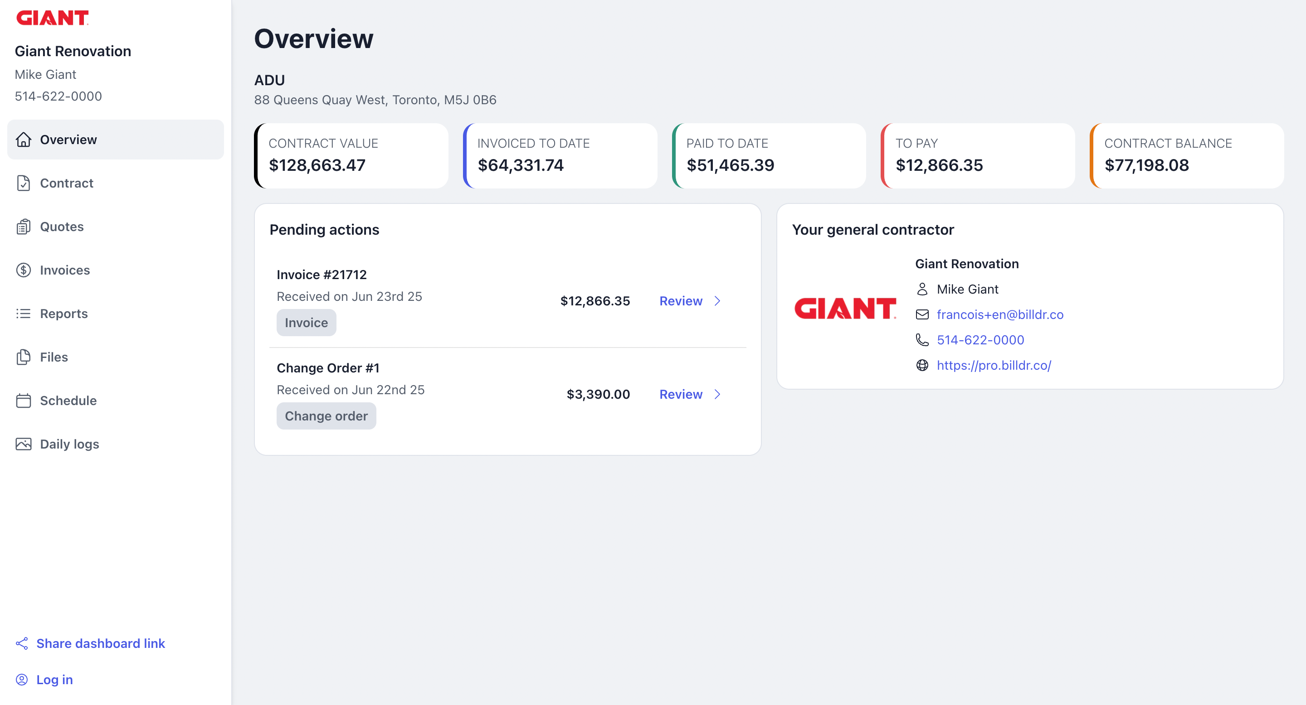Click the Quotes clipboard icon
This screenshot has width=1306, height=705.
point(23,227)
